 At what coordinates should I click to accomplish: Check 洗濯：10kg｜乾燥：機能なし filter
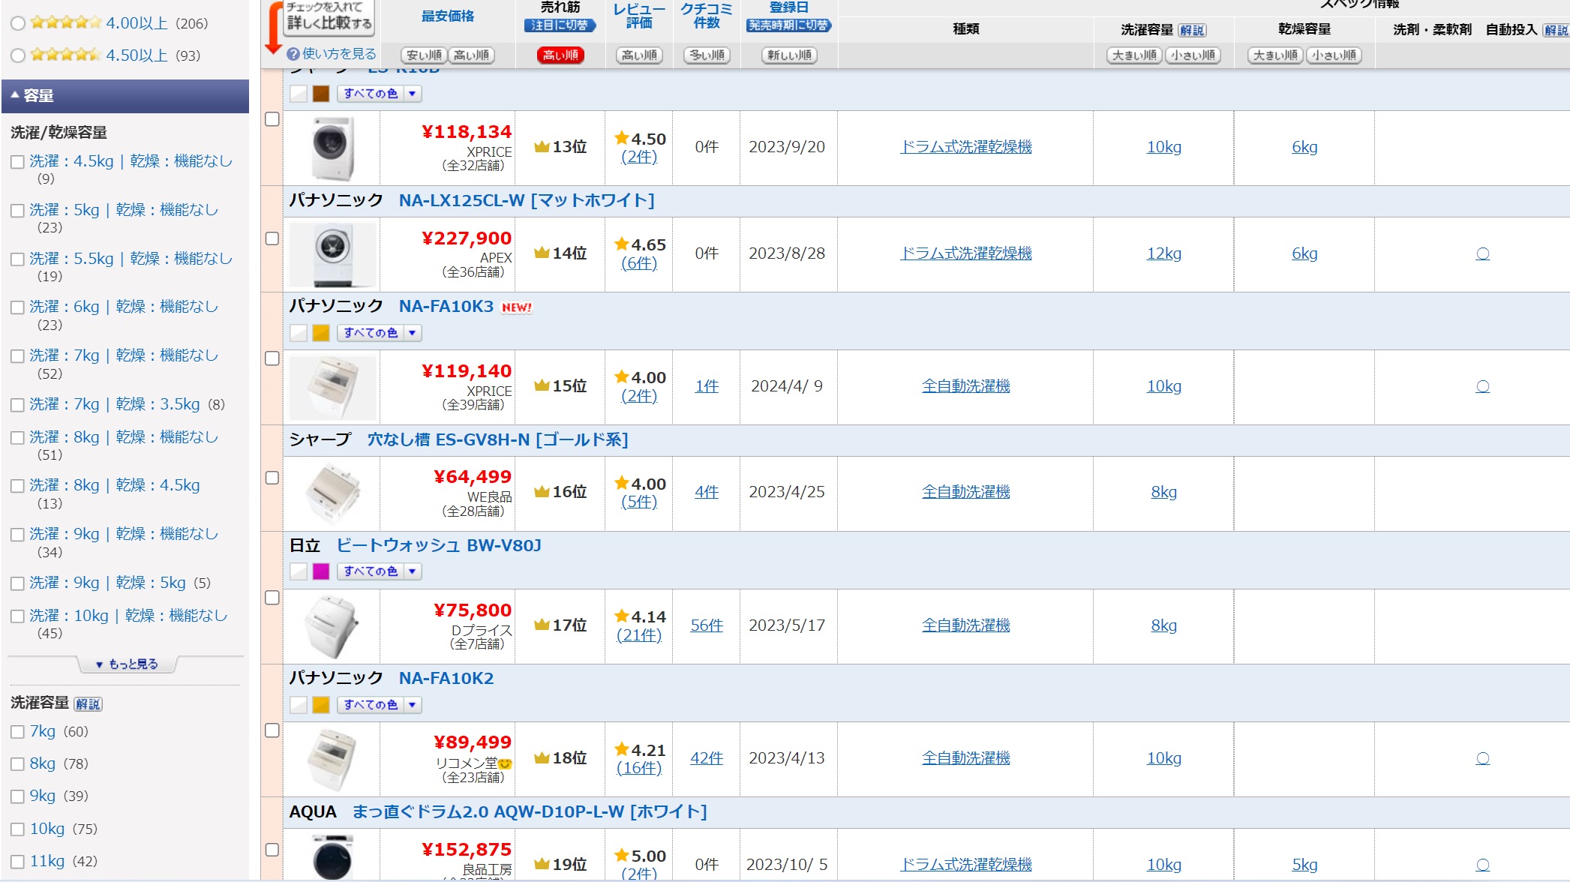point(17,616)
